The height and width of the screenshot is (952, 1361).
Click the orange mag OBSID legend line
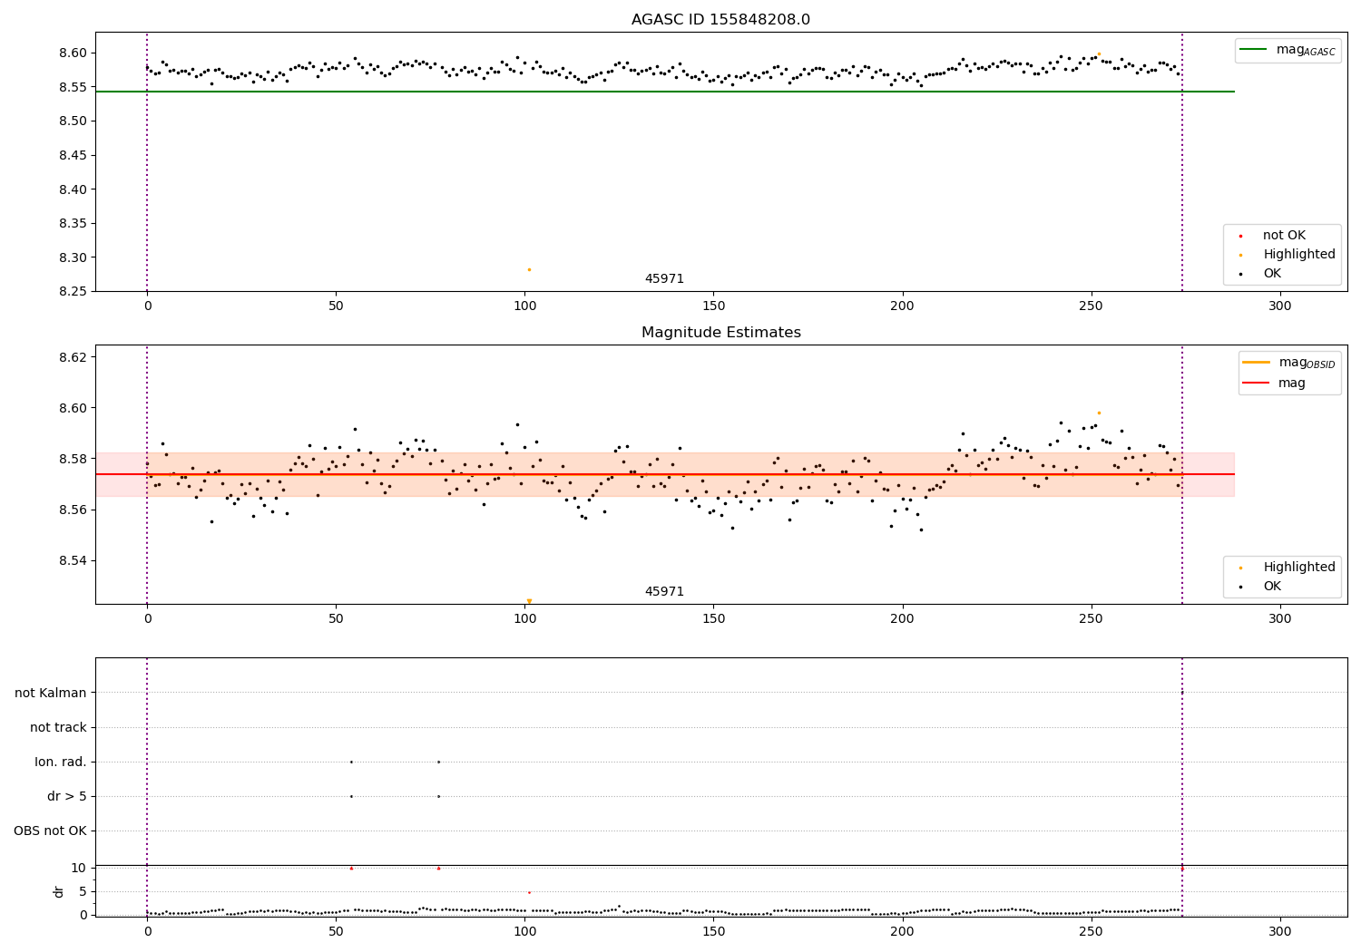(x=1256, y=363)
